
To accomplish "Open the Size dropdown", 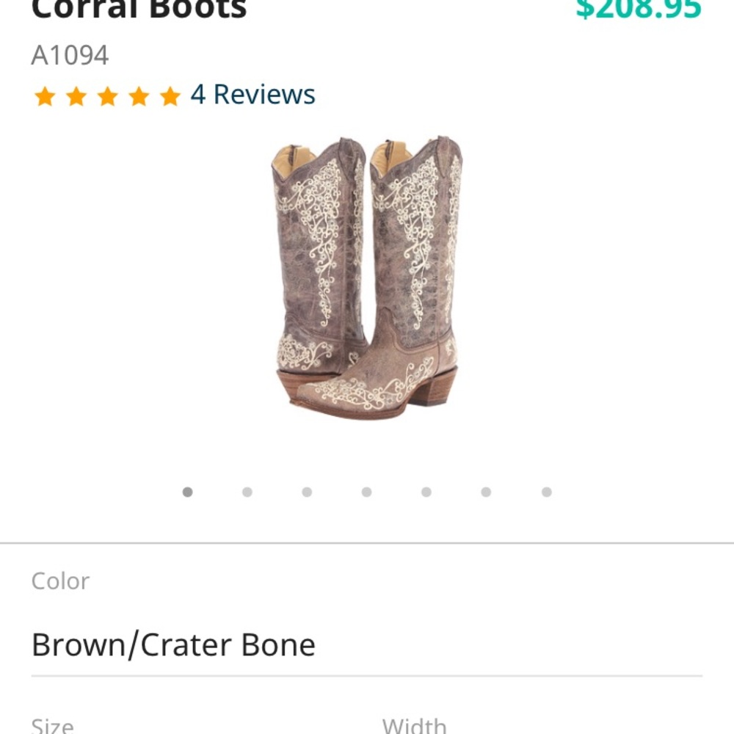I will [53, 725].
